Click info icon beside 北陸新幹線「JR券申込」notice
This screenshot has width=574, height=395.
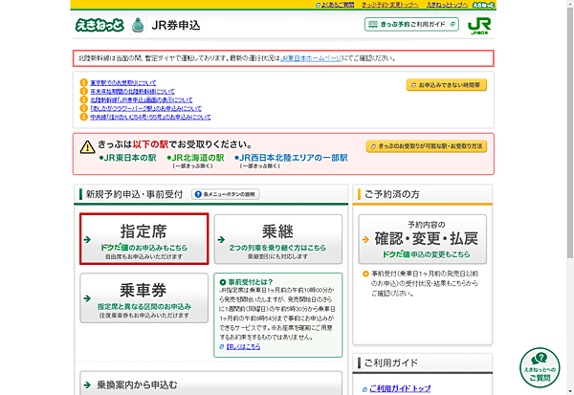(84, 99)
